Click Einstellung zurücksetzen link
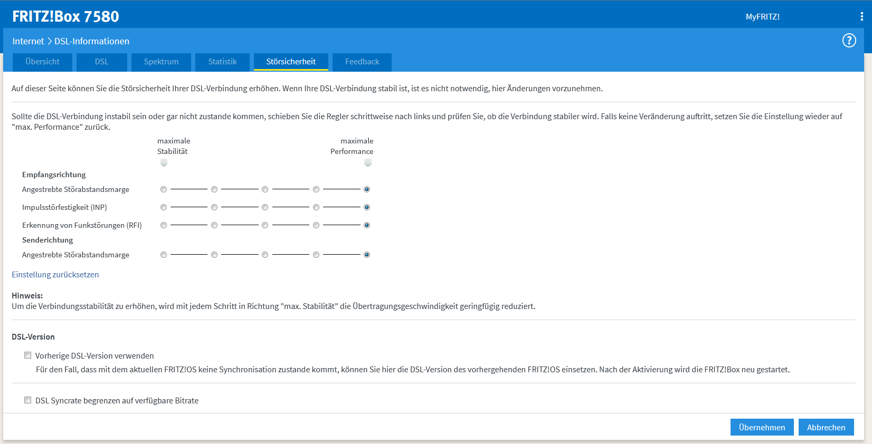Viewport: 872px width, 444px height. point(55,275)
